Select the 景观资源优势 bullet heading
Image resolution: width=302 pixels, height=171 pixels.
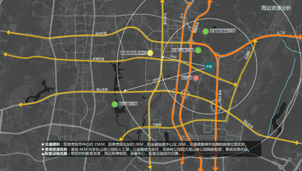pyautogui.click(x=56, y=149)
